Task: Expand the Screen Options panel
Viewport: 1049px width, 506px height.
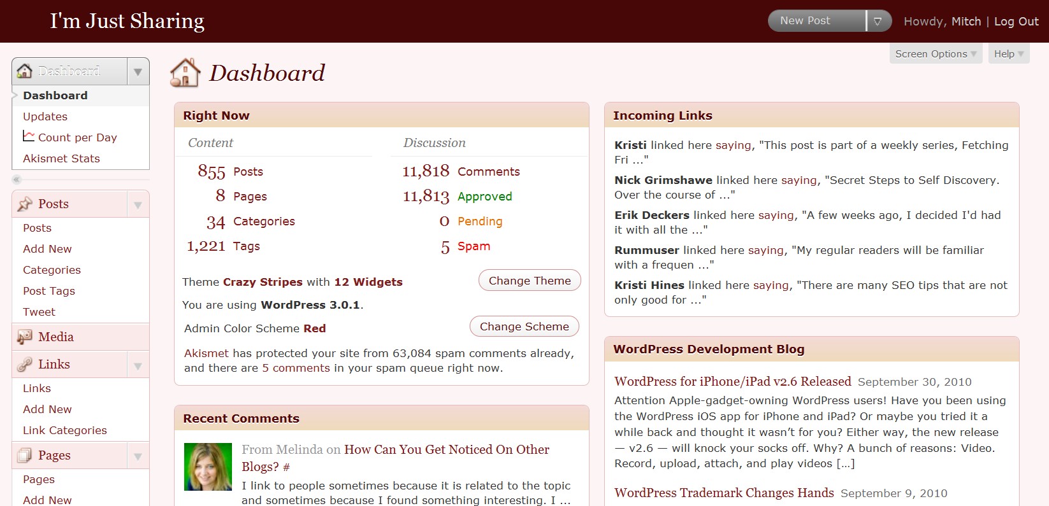Action: (935, 54)
